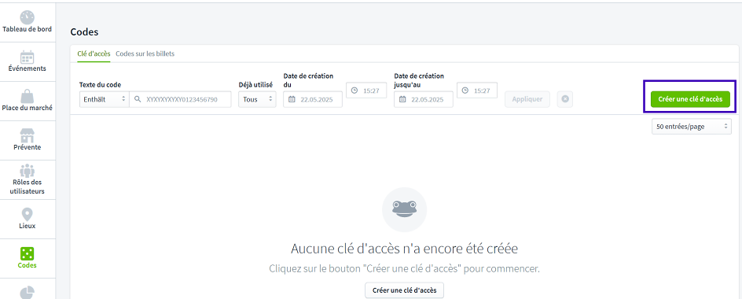
Task: Expand the Enthält match-type dropdown
Action: [104, 99]
